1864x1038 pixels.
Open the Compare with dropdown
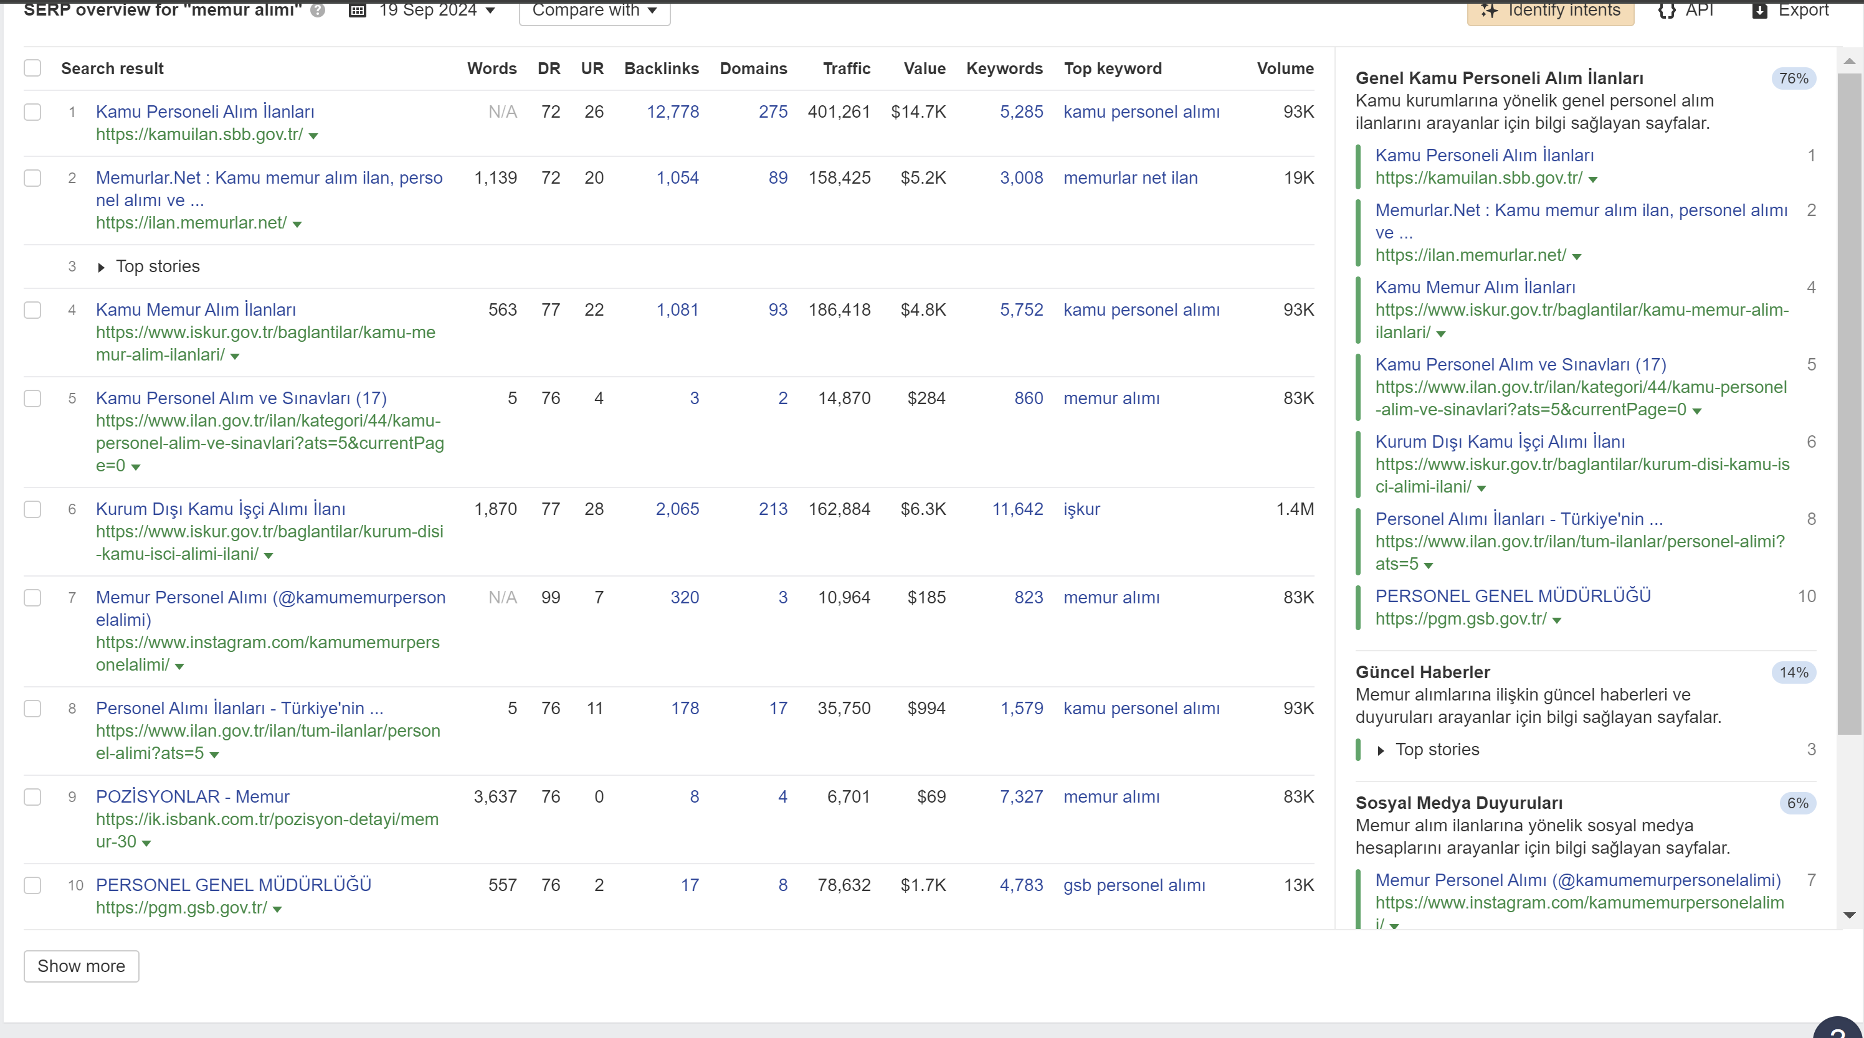[x=595, y=10]
